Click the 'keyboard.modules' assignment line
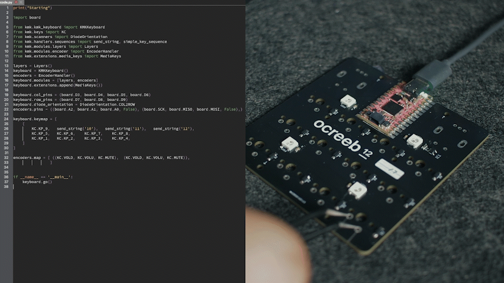 (56, 80)
